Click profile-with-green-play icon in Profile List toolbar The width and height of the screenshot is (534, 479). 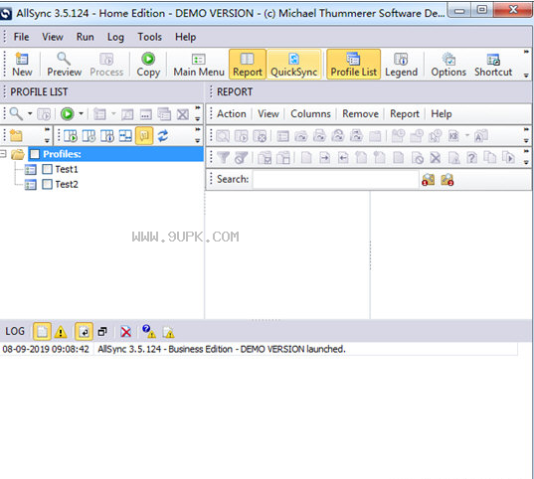click(71, 136)
